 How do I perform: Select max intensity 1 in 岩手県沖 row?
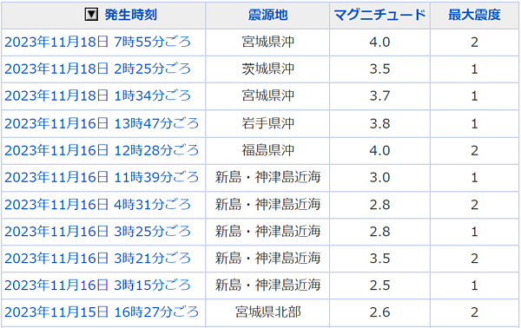click(x=474, y=124)
